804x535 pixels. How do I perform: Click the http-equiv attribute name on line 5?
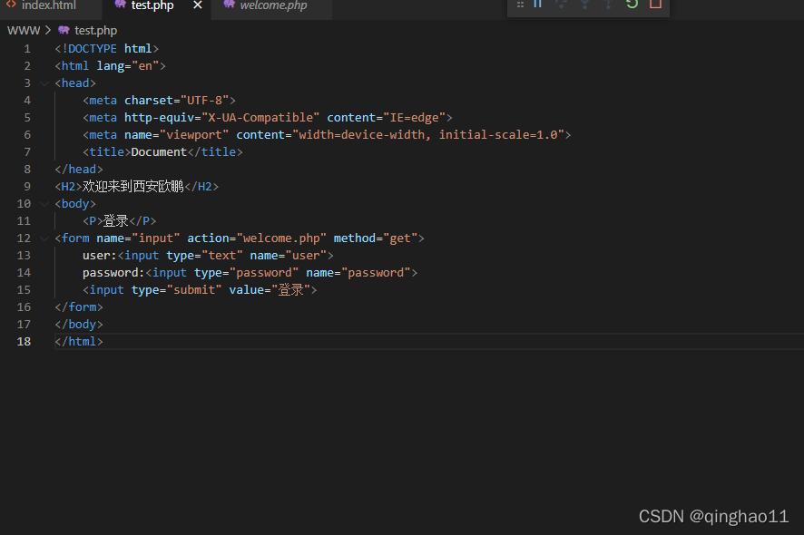(159, 118)
